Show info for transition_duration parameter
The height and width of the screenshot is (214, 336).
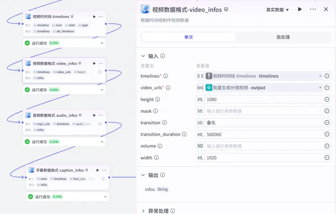184,134
